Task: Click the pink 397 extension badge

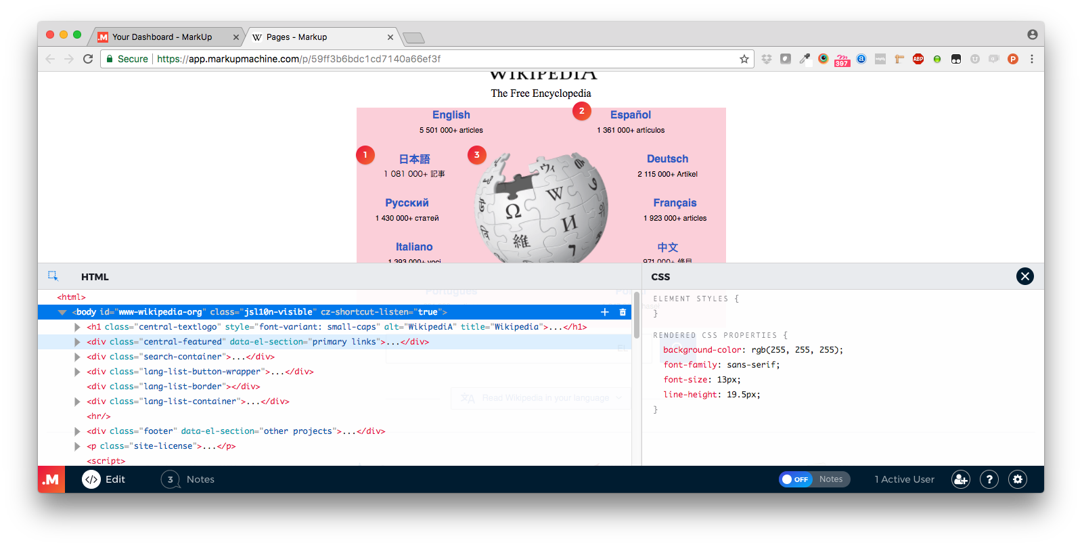Action: point(842,60)
